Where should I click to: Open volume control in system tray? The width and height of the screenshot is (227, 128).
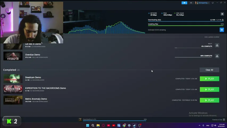click(215, 125)
